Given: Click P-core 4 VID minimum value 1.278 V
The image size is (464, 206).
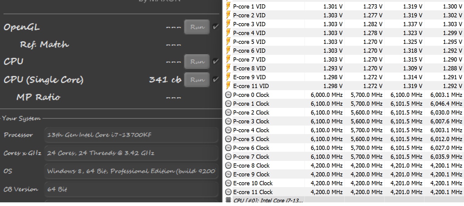Looking at the screenshot, I should click(373, 33).
